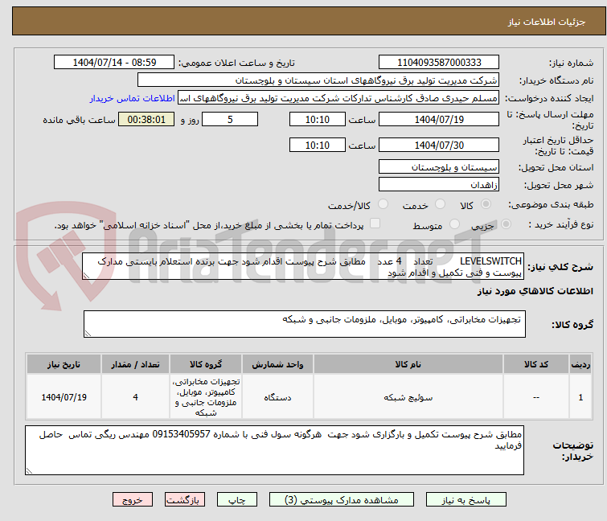Screen dimensions: 607x521
Task: Click the delivery province سیستان و بلوچستان field
Action: 439,166
